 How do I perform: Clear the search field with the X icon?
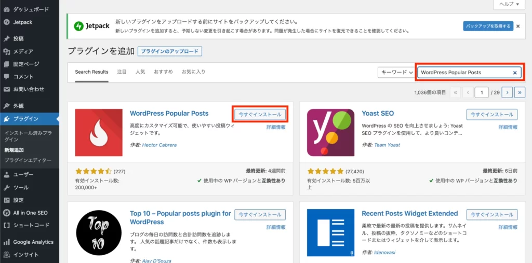click(515, 73)
